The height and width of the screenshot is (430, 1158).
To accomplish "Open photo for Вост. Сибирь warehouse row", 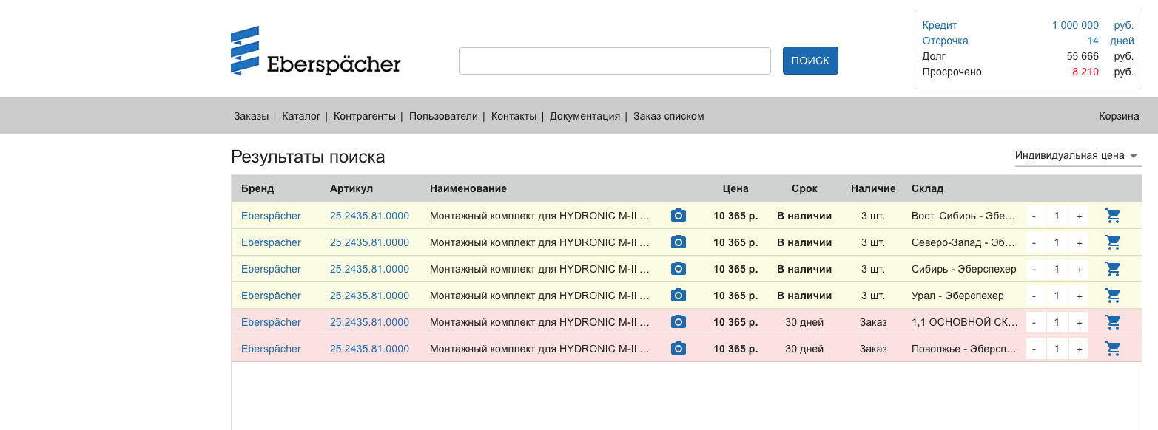I will (678, 216).
